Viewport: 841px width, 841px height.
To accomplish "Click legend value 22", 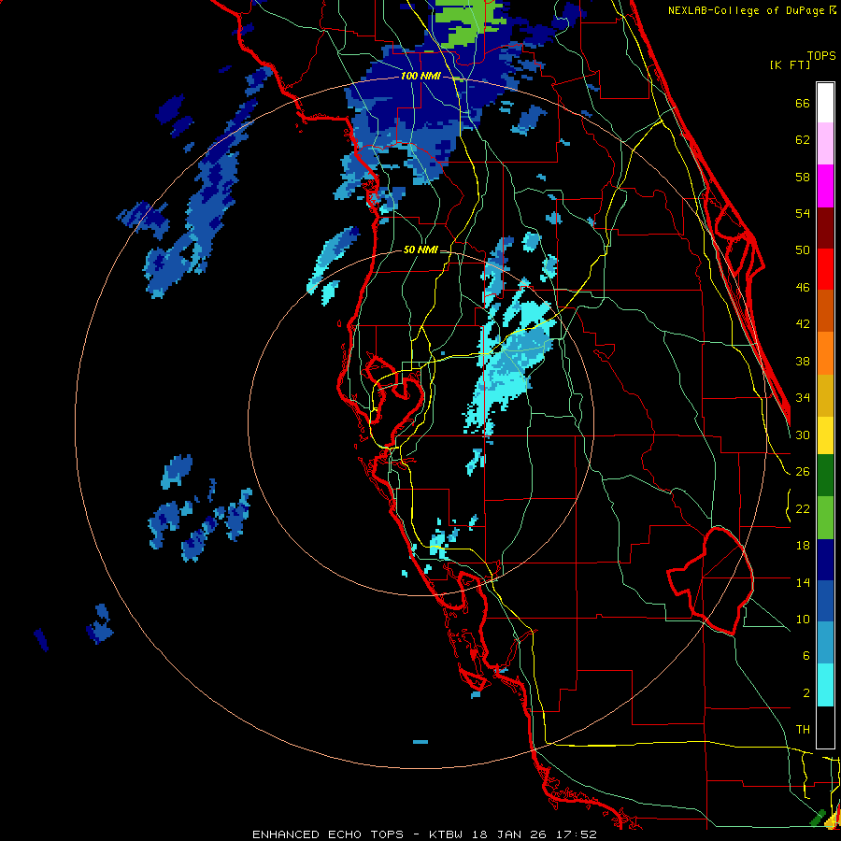I will 803,508.
